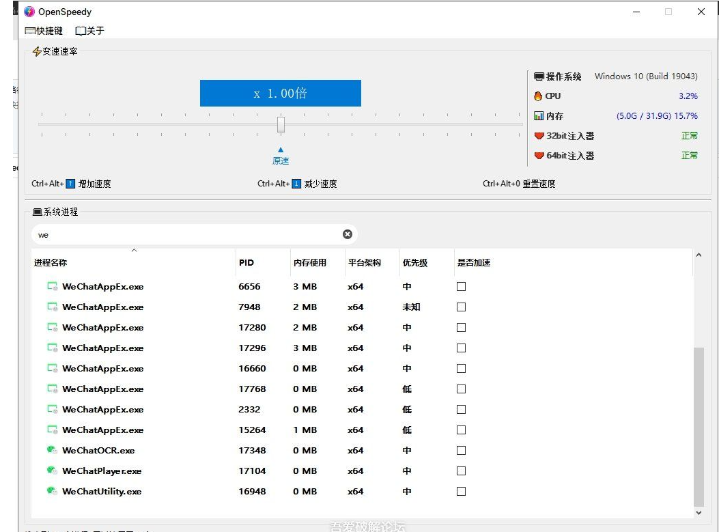Image resolution: width=719 pixels, height=532 pixels.
Task: Open the 关于 menu
Action: pos(89,31)
